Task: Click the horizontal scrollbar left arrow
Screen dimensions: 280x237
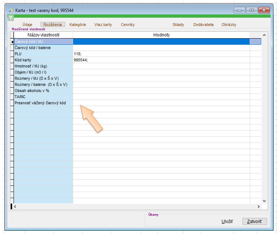Action: pos(15,207)
